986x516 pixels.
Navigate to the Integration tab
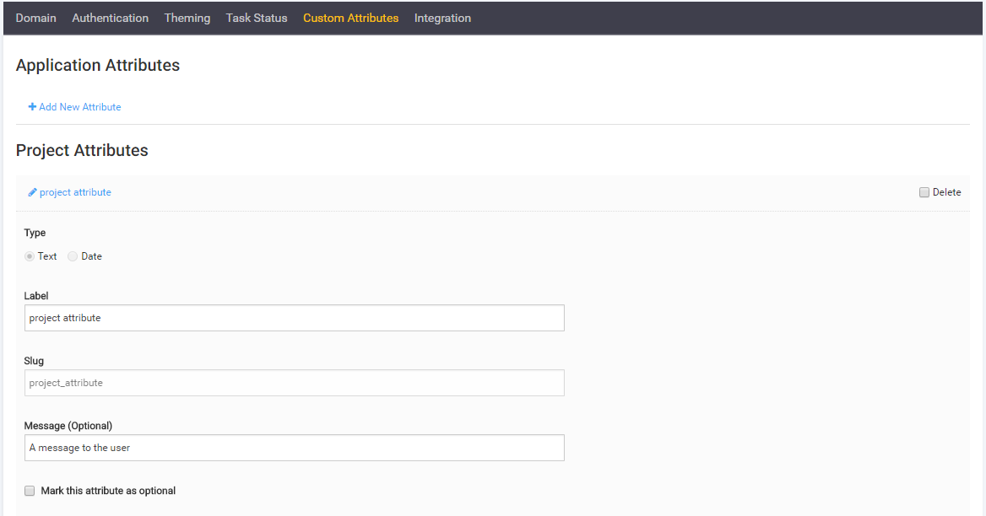pyautogui.click(x=442, y=18)
